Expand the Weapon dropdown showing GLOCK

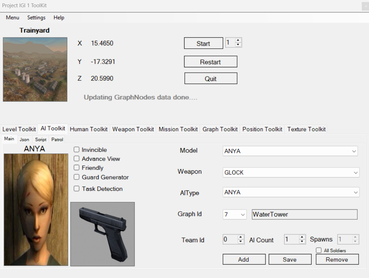(x=291, y=173)
